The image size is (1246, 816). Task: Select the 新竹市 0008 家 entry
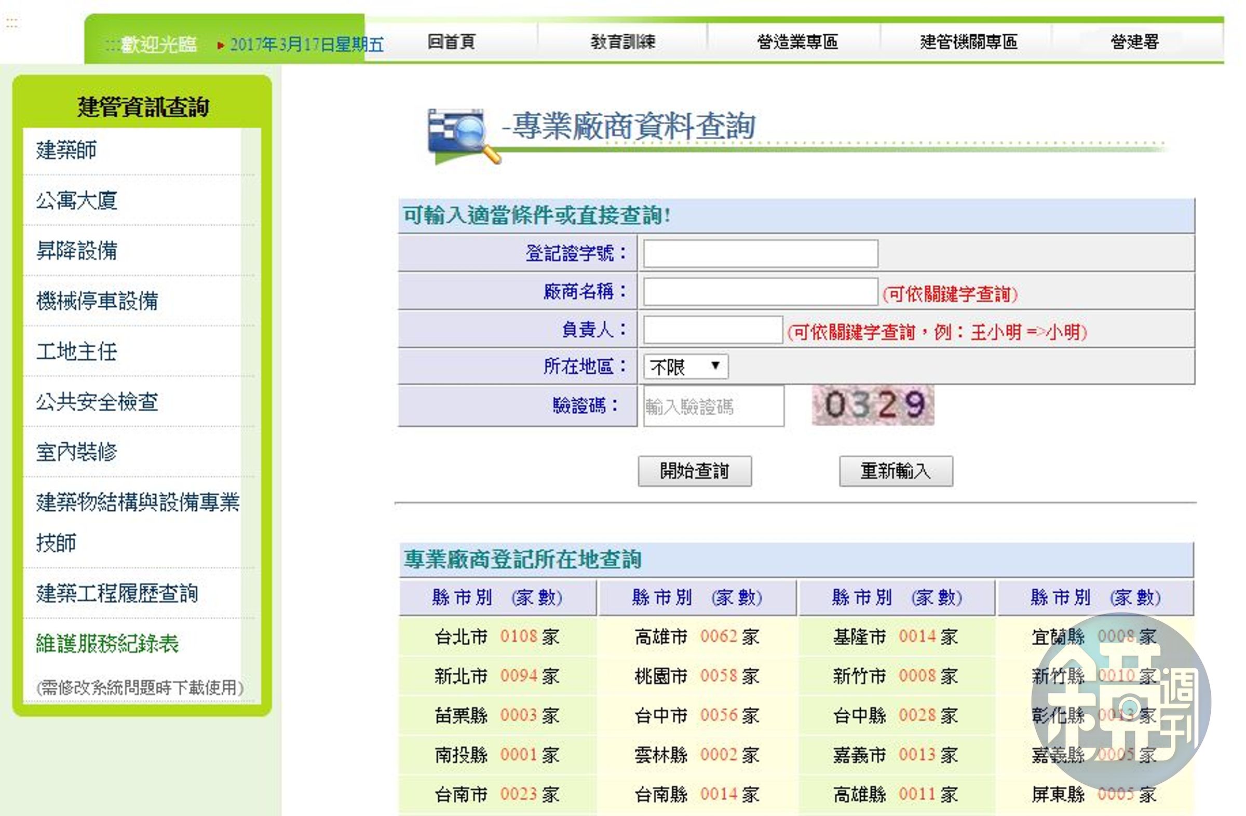click(x=896, y=676)
